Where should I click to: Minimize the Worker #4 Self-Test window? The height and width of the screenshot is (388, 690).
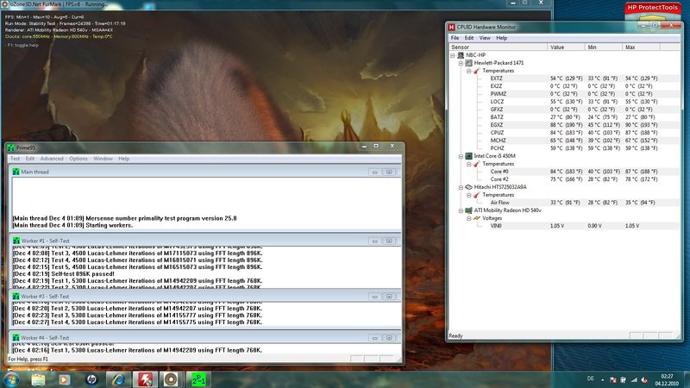(x=375, y=338)
